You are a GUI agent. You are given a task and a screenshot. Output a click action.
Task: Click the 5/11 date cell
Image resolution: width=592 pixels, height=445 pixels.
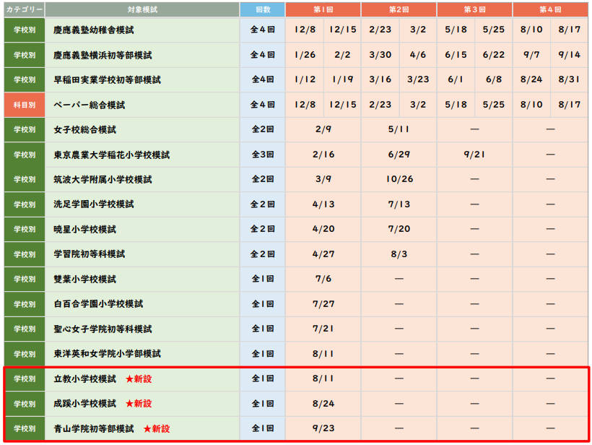399,129
